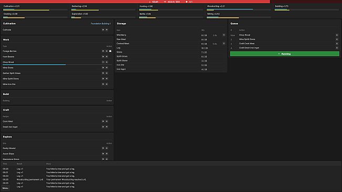The image size is (342, 192).
Task: Remove Craft Smelt Iron Ingot from the queue
Action: pos(337,48)
